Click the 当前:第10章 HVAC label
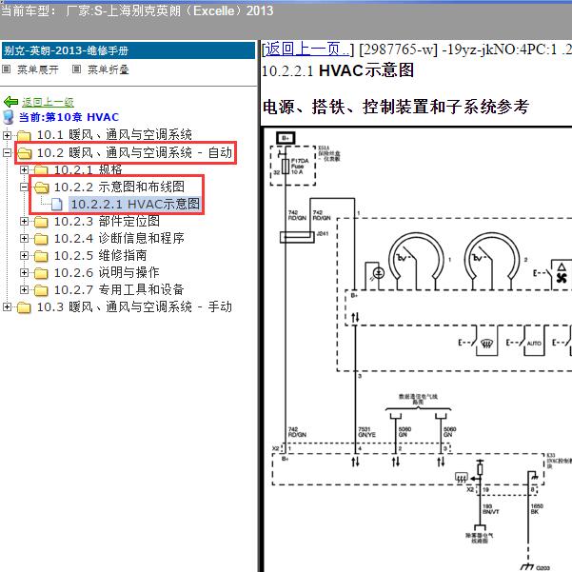 (x=69, y=117)
